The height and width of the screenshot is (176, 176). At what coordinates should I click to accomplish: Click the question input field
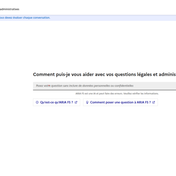click(x=105, y=86)
